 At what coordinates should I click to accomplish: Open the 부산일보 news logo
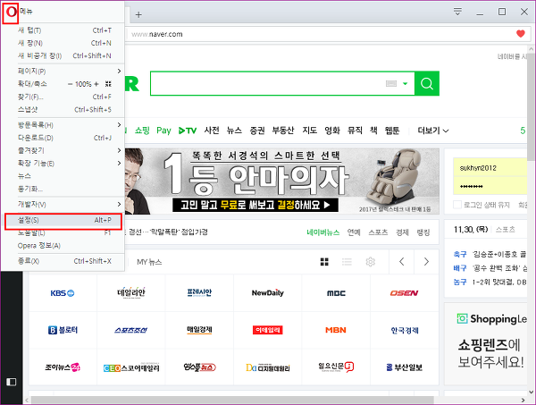(405, 367)
